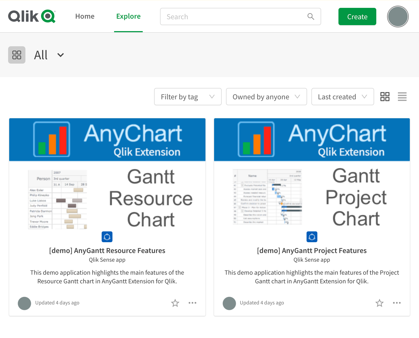This screenshot has height=338, width=419.
Task: Open more options for AnyGantt Resource Features
Action: [192, 303]
